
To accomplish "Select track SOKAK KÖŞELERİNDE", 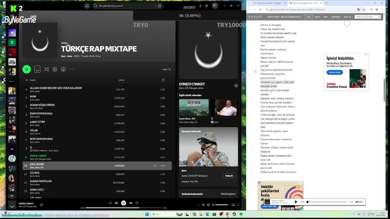I will pos(97,106).
